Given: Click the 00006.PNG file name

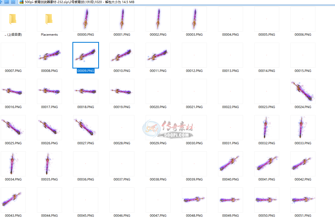Looking at the screenshot, I should pos(303,35).
